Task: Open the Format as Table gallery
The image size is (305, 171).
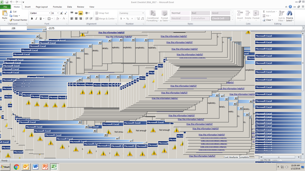Action: click(x=164, y=16)
